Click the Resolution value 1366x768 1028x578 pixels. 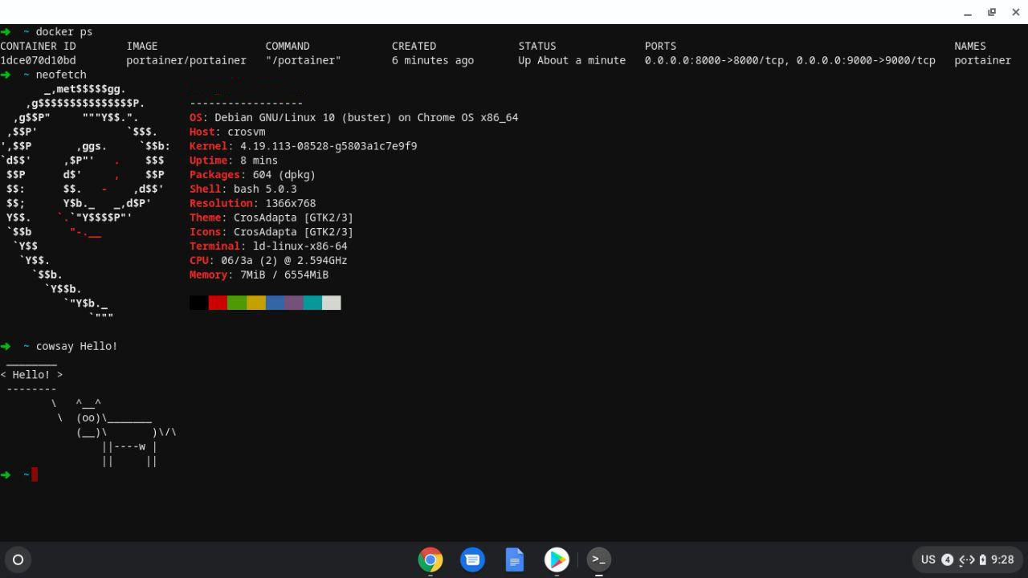click(x=291, y=203)
